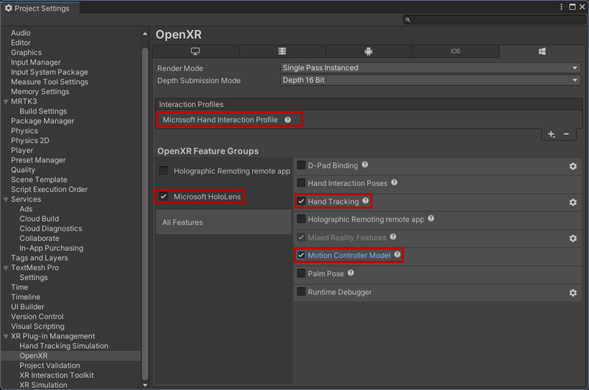Viewport: 589px width, 390px height.
Task: Select the All Features group
Action: tap(224, 222)
